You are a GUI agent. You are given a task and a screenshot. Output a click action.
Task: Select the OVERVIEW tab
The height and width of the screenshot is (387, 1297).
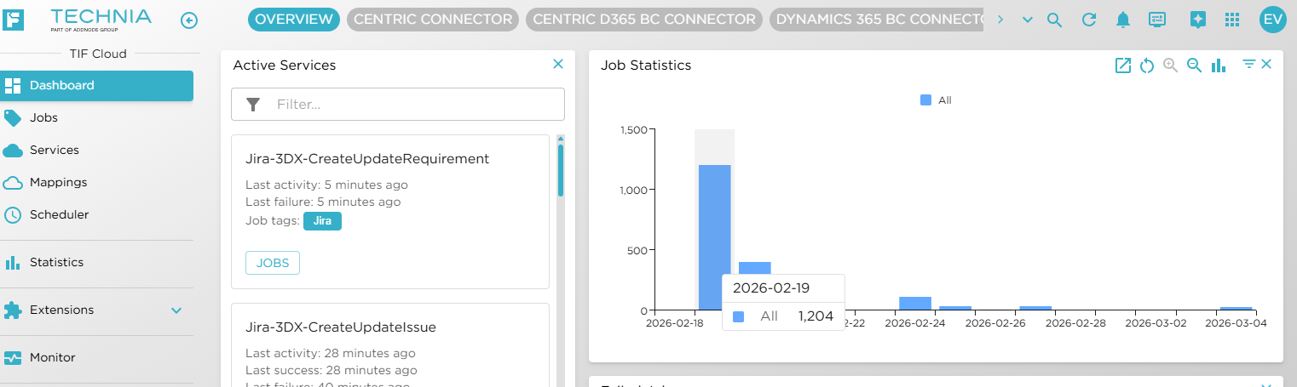click(294, 20)
